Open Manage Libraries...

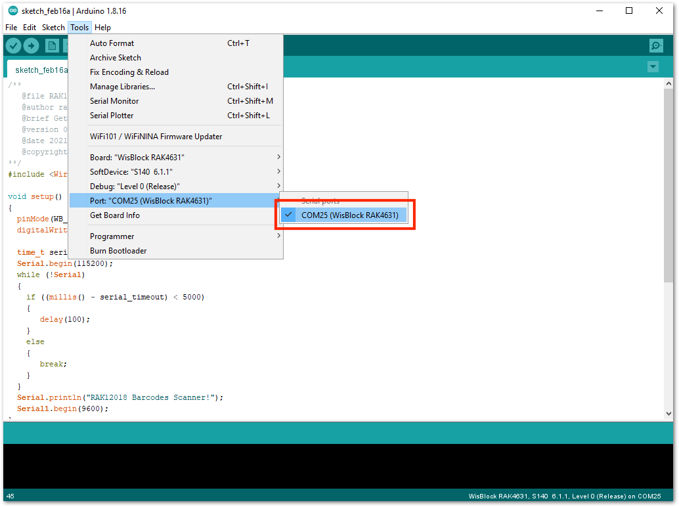(176, 87)
